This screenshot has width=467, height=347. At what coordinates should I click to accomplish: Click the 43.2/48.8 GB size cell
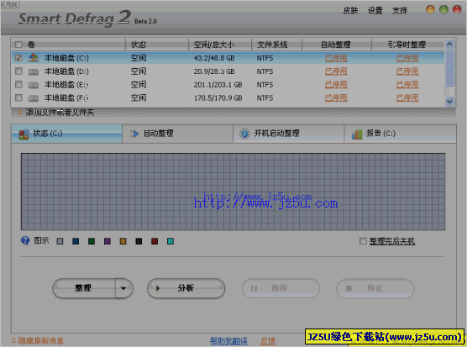point(214,58)
